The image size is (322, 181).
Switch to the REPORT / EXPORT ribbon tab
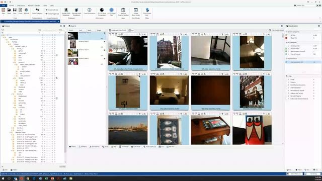pos(34,6)
